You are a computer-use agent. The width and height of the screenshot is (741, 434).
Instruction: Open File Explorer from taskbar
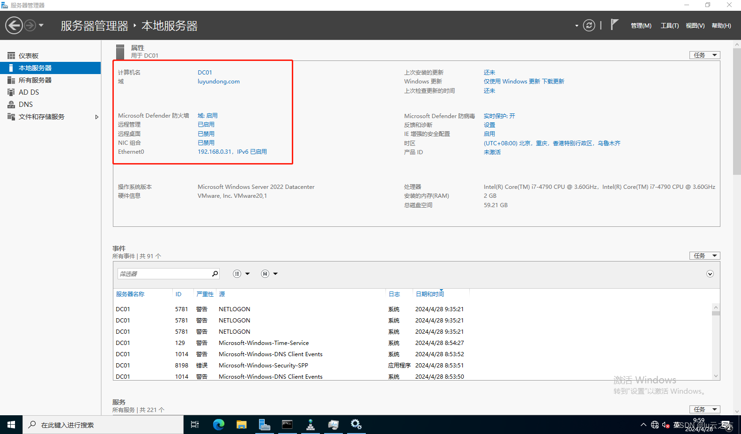point(242,425)
